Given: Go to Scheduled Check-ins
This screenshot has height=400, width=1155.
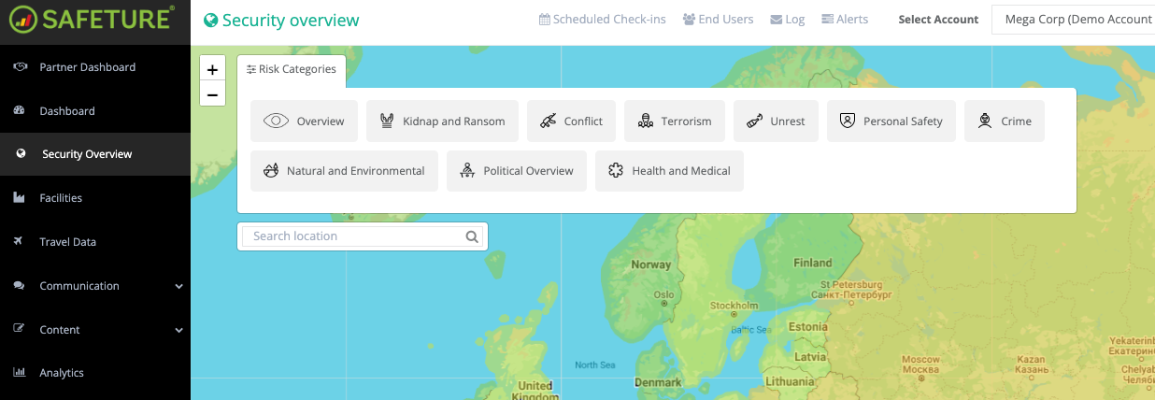Looking at the screenshot, I should pos(603,20).
